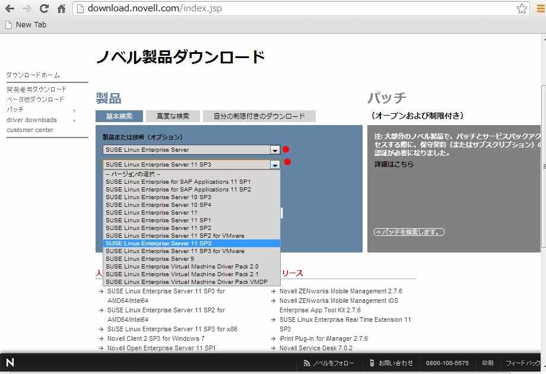Choose Virtual Machine Driver Pack 2.1
The height and width of the screenshot is (374, 546).
(x=192, y=274)
